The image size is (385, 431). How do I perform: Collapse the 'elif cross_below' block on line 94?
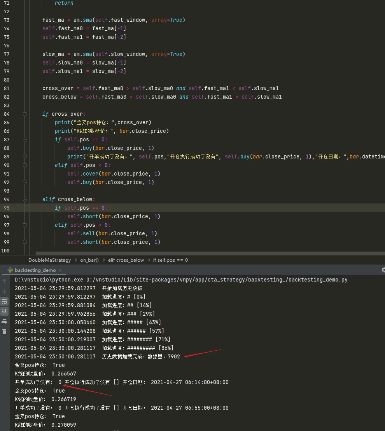click(24, 200)
